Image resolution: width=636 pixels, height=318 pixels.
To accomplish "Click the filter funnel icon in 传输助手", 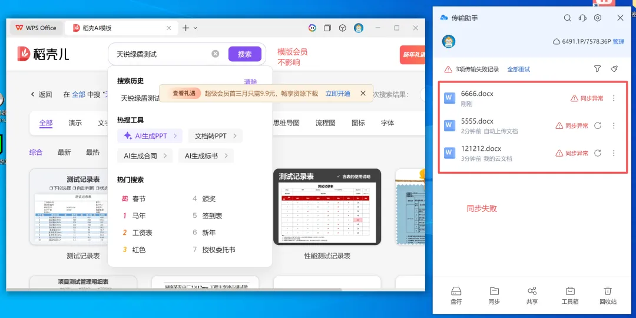I will coord(597,69).
